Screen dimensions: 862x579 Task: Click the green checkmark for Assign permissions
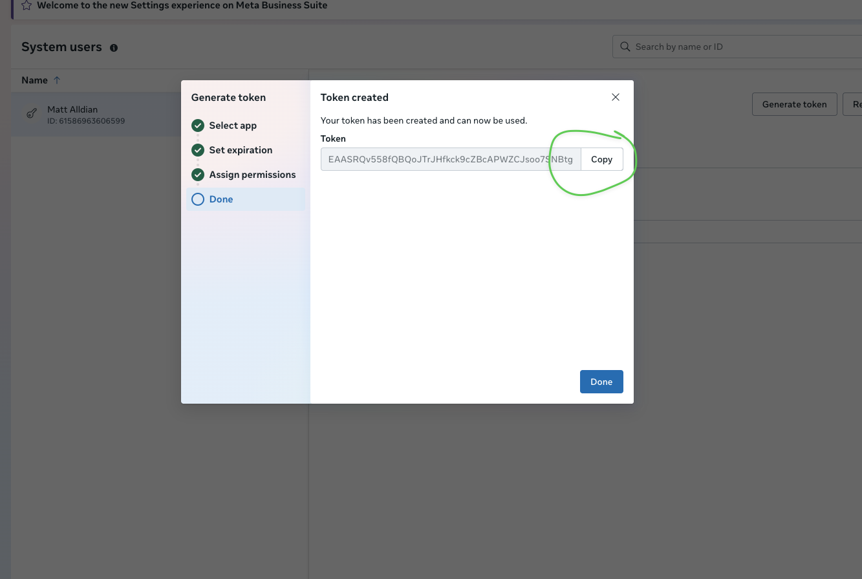tap(198, 175)
